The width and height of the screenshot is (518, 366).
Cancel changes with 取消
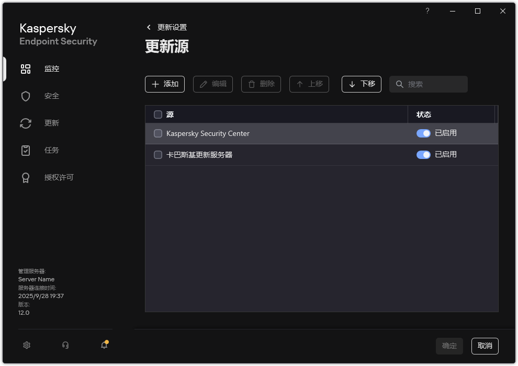485,346
